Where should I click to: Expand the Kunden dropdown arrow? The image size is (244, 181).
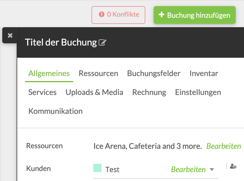click(x=212, y=170)
